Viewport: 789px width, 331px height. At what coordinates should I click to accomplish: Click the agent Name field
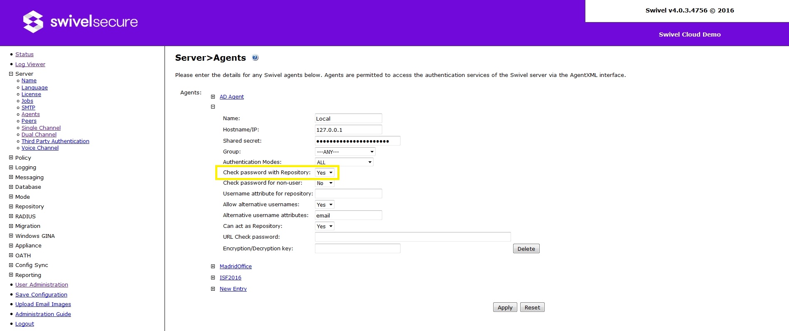tap(348, 119)
